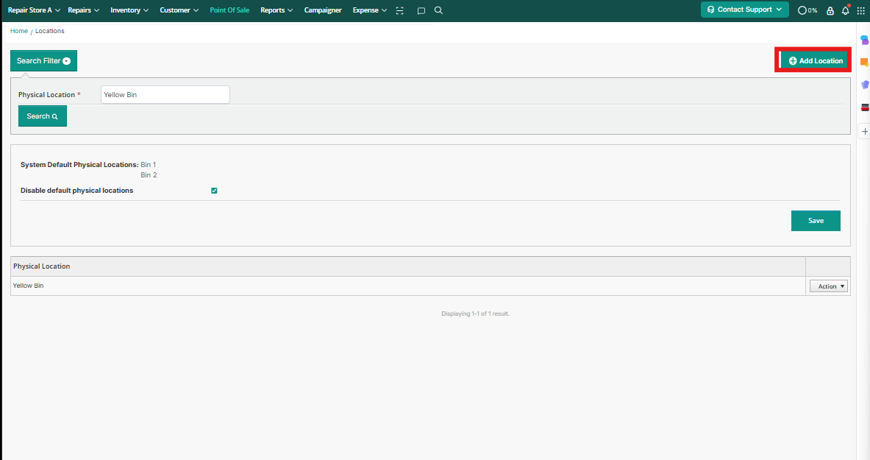Click the 0% progress circle indicator
This screenshot has height=460, width=870.
(807, 11)
